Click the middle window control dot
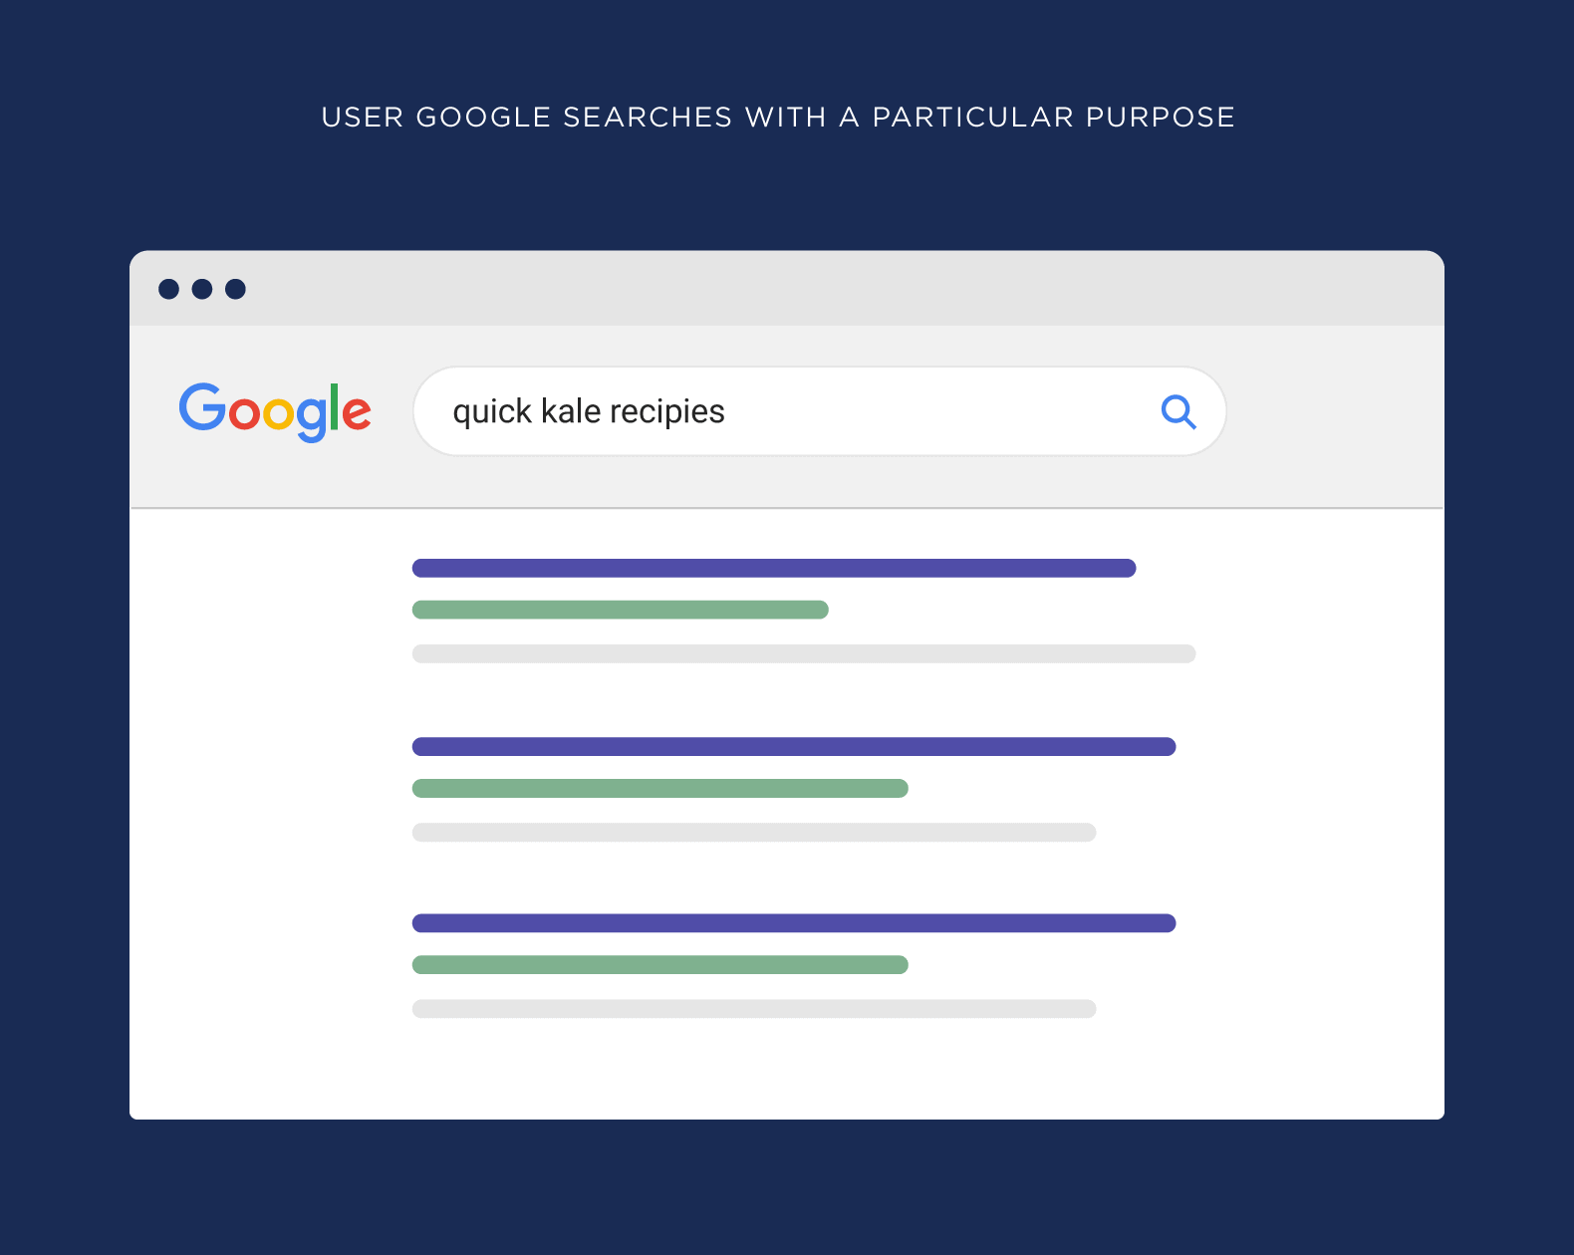The height and width of the screenshot is (1255, 1574). 202,289
